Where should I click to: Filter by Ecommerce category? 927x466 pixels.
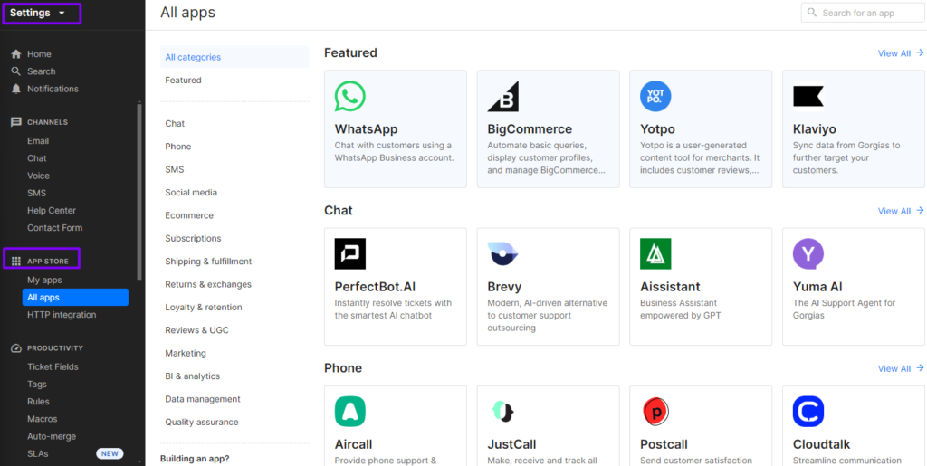[x=189, y=215]
